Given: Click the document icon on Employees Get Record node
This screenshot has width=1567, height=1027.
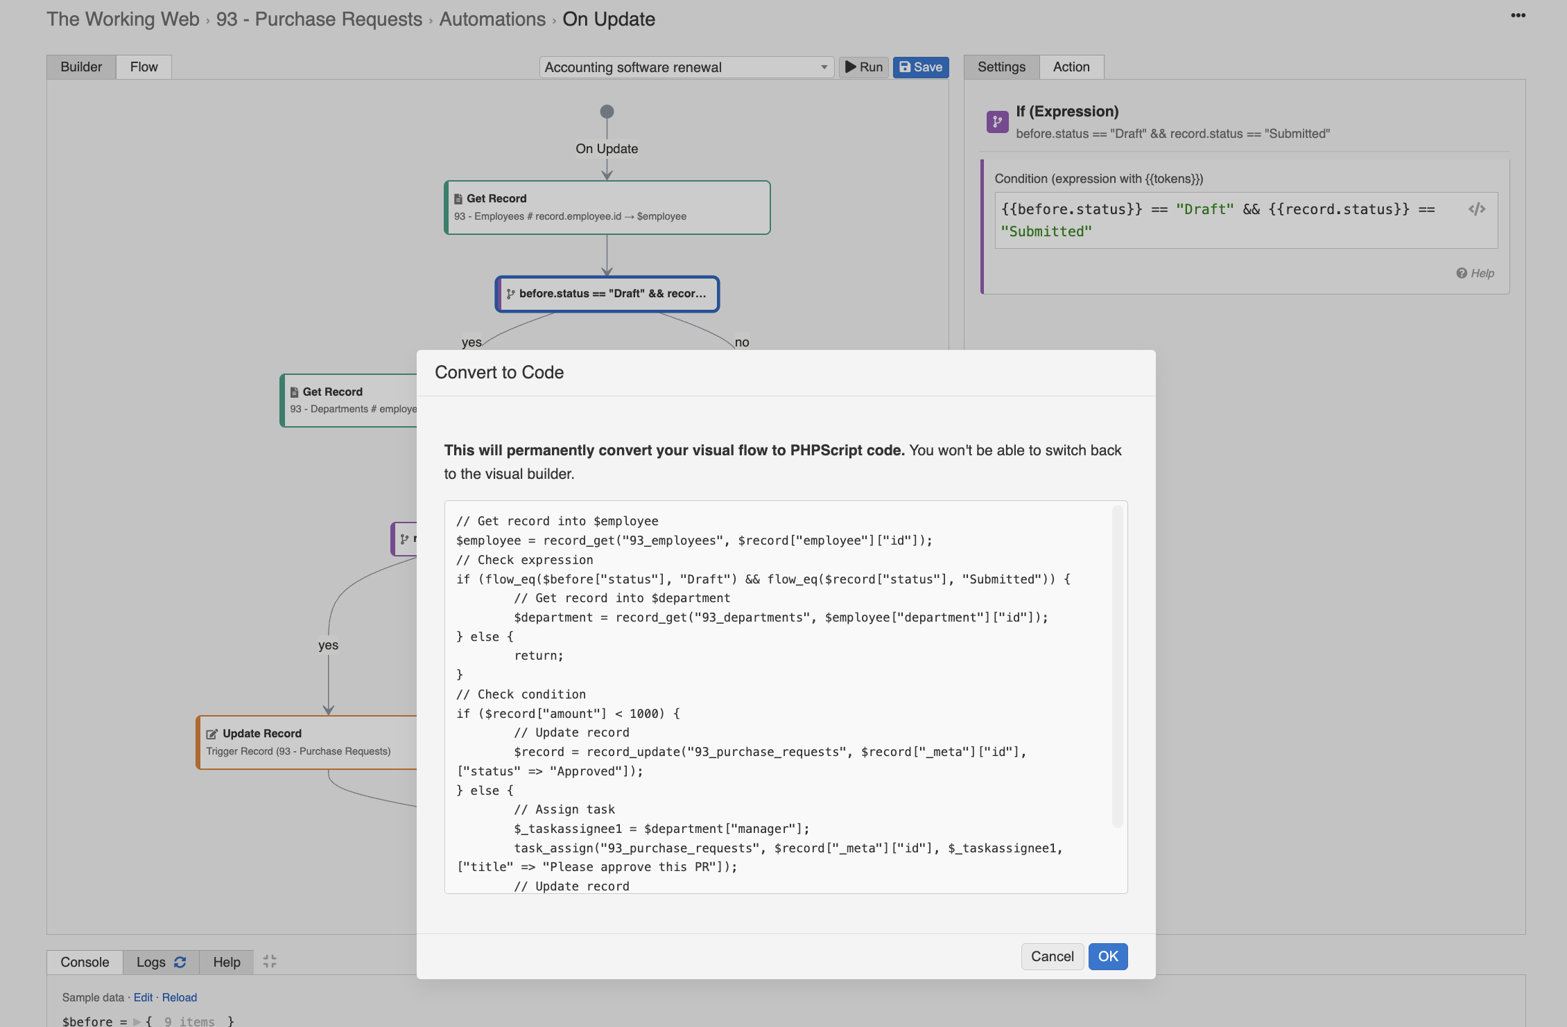Looking at the screenshot, I should (458, 199).
